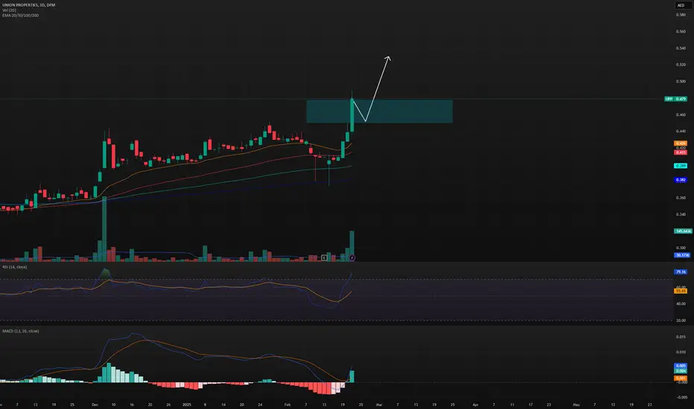
Task: Click the purple lightning event marker icon
Action: (x=352, y=258)
